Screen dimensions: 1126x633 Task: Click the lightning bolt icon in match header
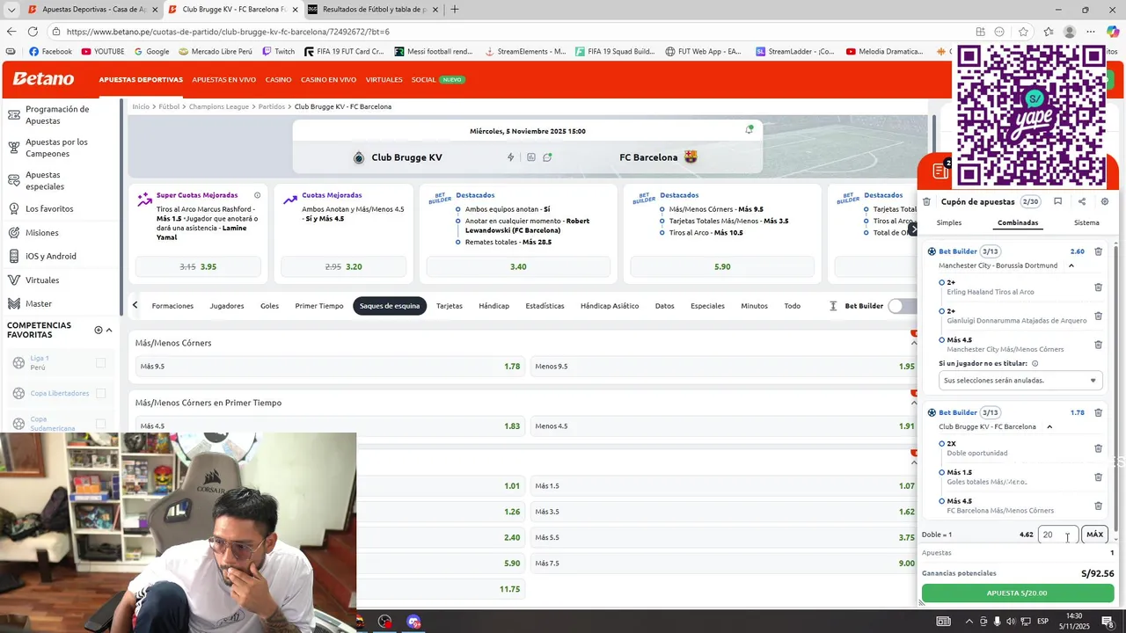[510, 157]
